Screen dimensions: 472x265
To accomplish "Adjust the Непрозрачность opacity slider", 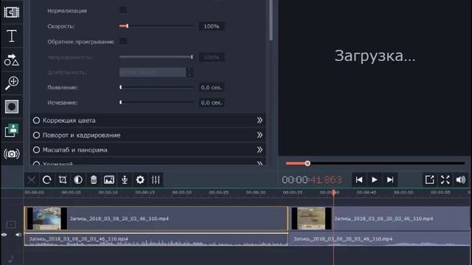I will point(156,57).
